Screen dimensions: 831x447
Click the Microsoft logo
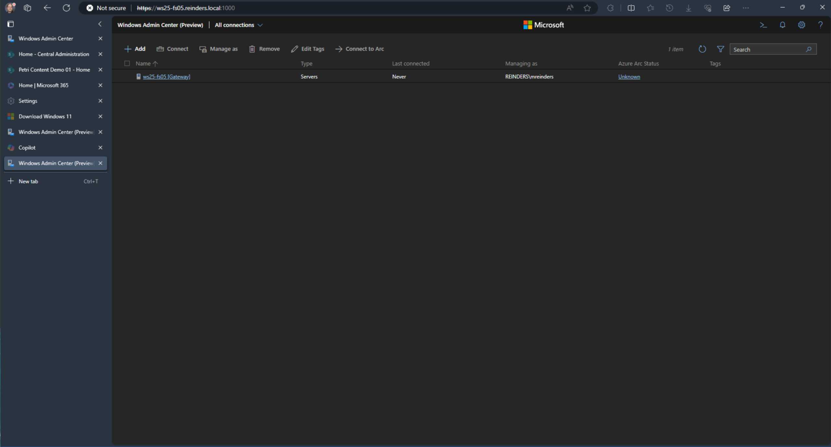click(543, 25)
